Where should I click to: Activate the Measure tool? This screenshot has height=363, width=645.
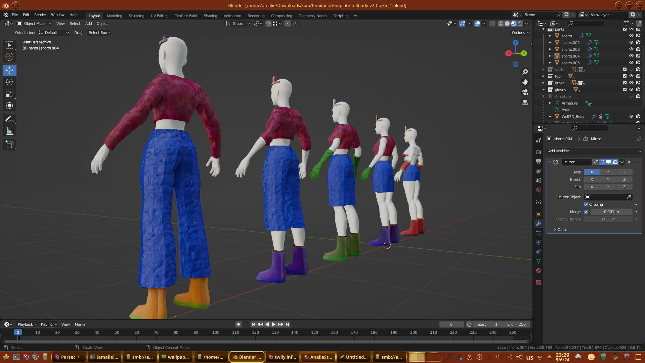point(9,131)
